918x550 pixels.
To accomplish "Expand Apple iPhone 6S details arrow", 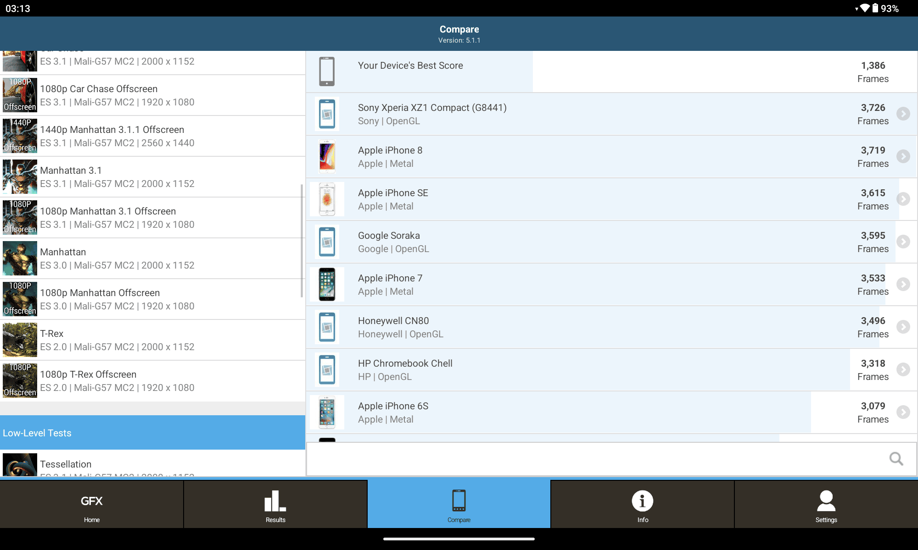I will pyautogui.click(x=903, y=412).
